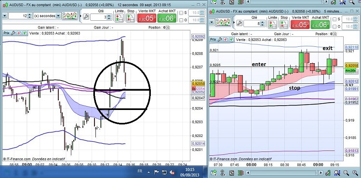This screenshot has width=361, height=178.
Task: Open wrench settings next to Qté in left window
Action: pos(86,16)
